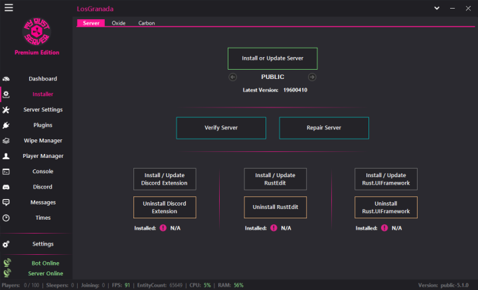
Task: Click the Times clock icon
Action: point(6,218)
